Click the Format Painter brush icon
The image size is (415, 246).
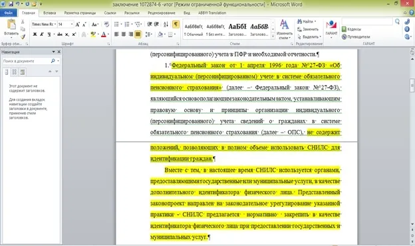23,37
